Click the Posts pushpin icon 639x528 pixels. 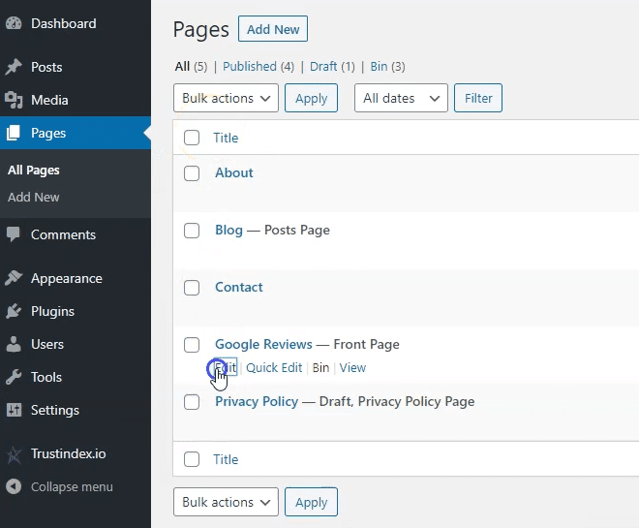14,67
